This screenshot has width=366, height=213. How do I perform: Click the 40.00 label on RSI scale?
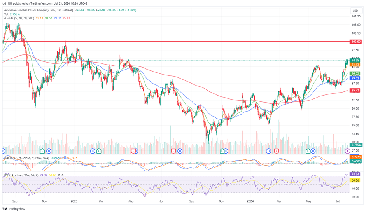(x=356, y=189)
